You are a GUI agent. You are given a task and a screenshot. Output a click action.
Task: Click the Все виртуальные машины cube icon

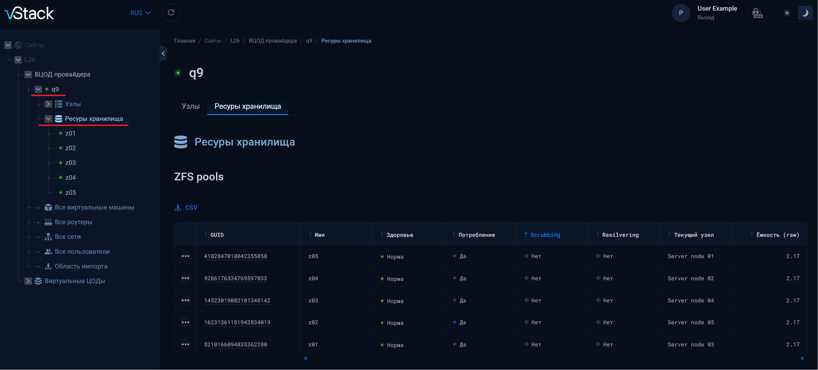tap(48, 207)
